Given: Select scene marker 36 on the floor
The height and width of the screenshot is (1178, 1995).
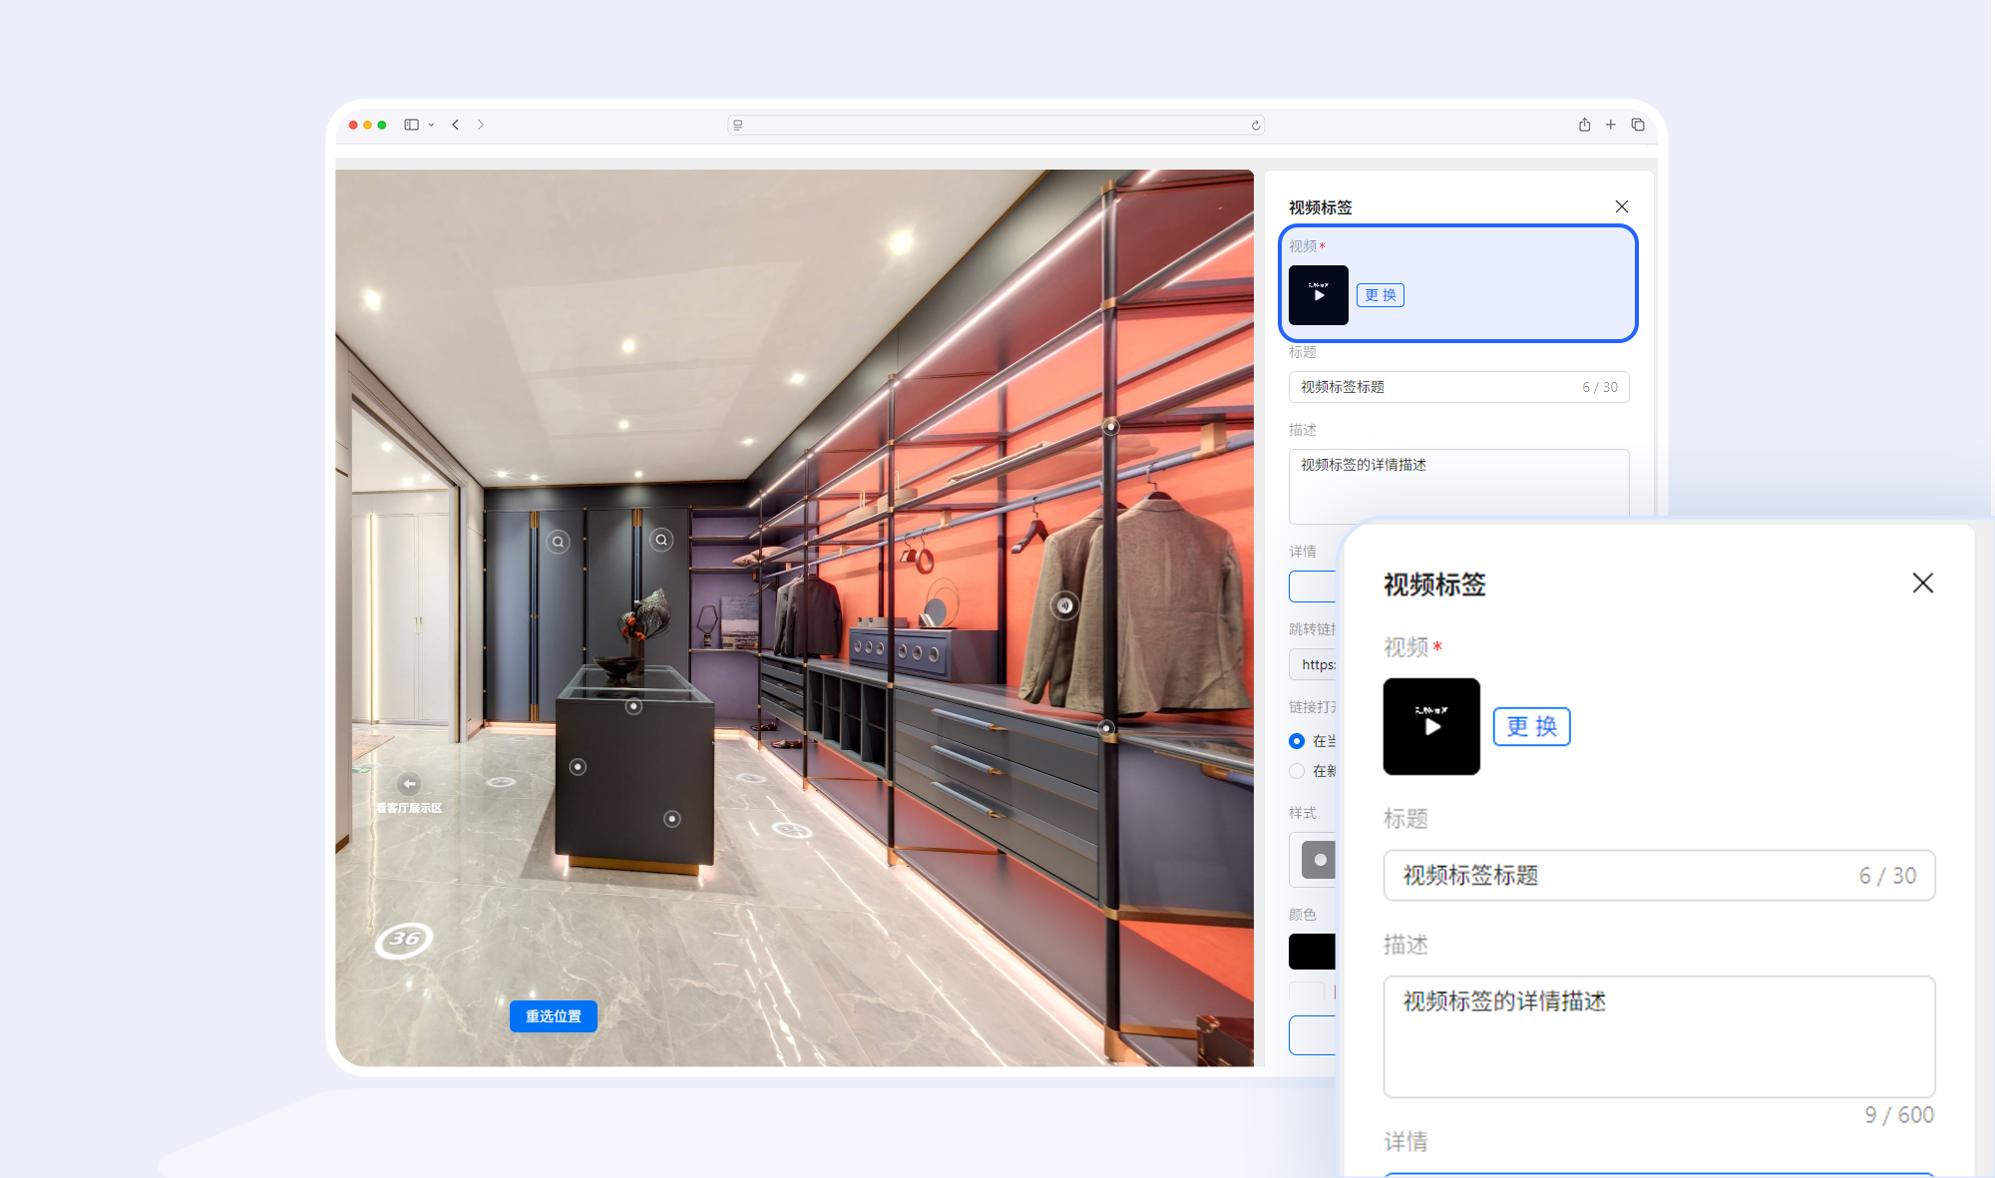Looking at the screenshot, I should point(403,939).
